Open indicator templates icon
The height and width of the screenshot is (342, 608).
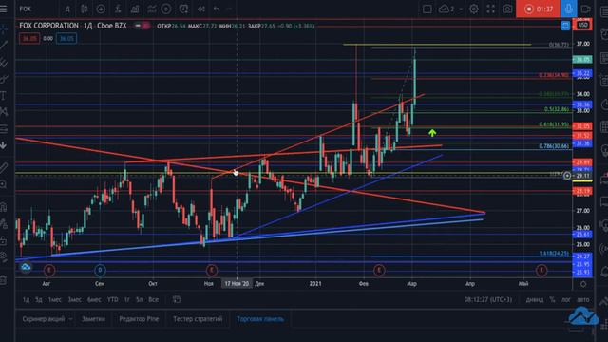point(151,9)
